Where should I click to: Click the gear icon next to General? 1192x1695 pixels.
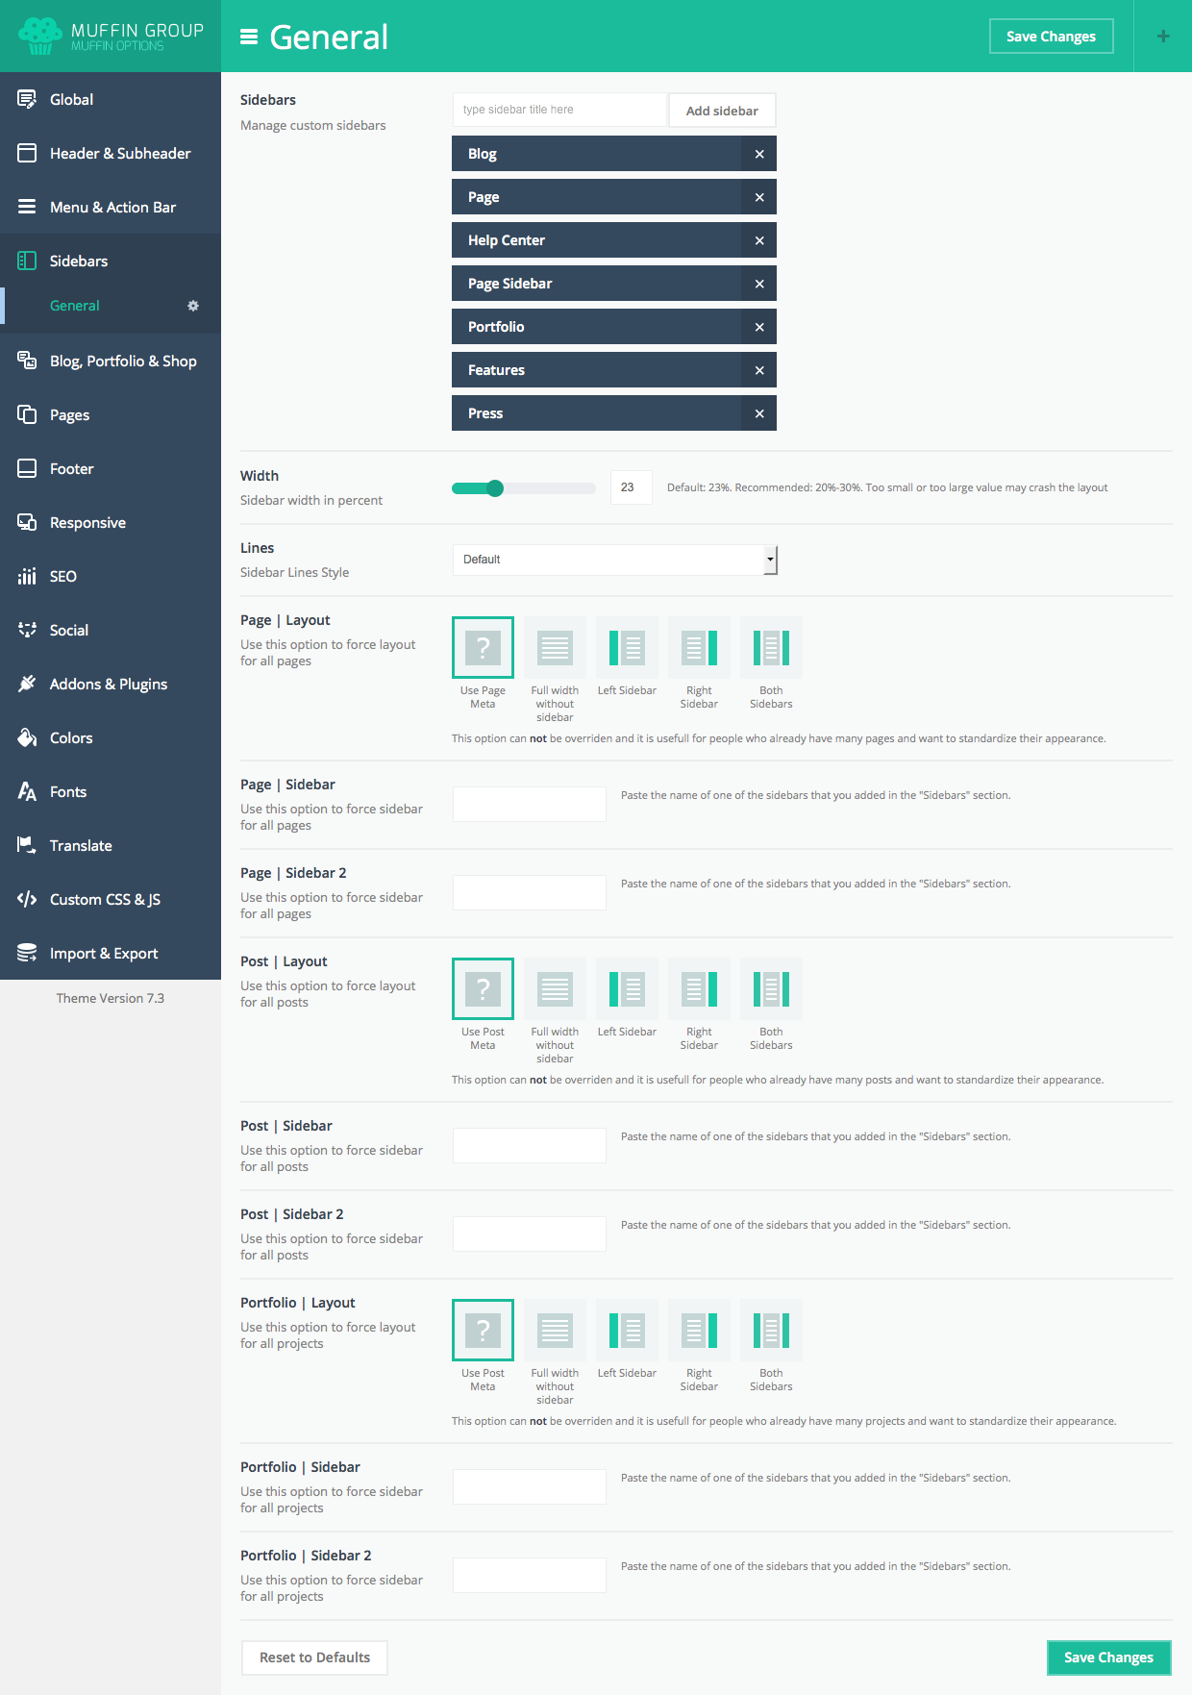click(x=193, y=306)
